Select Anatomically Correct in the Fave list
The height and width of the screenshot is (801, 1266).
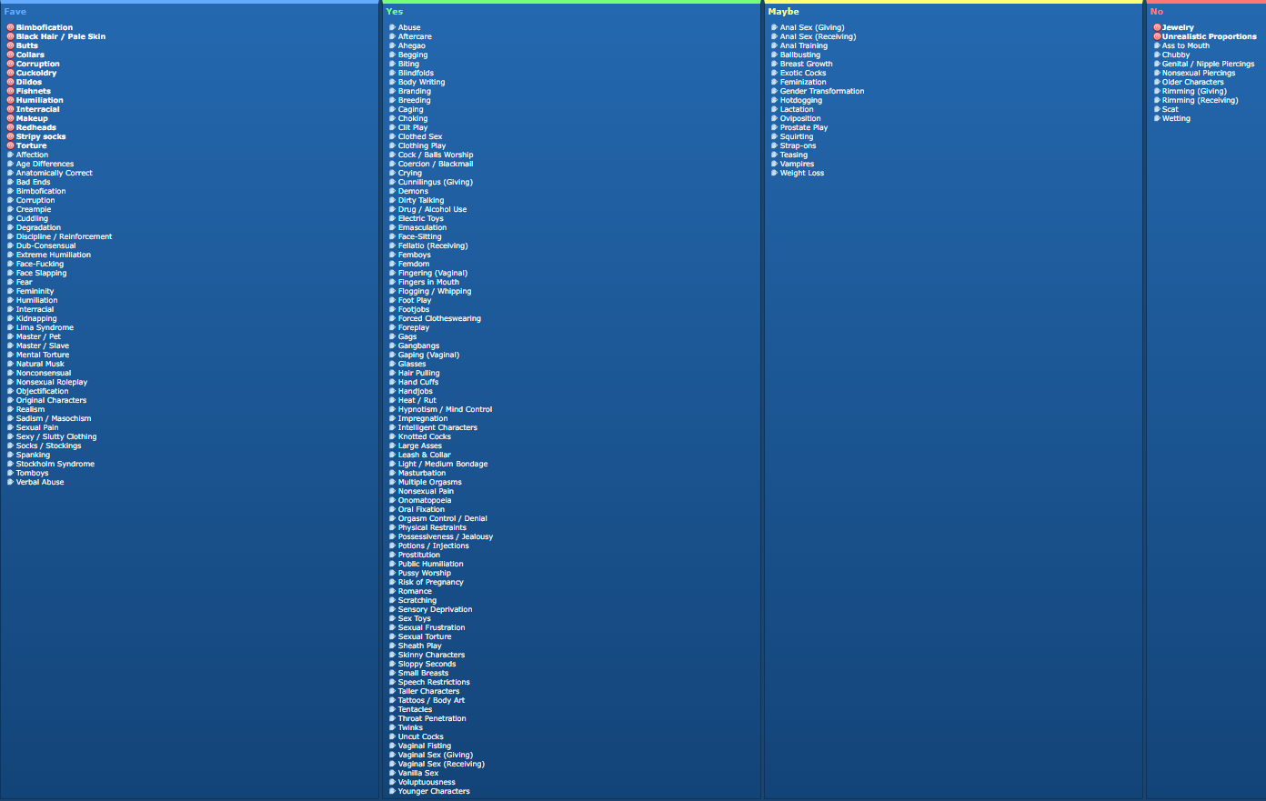[55, 173]
